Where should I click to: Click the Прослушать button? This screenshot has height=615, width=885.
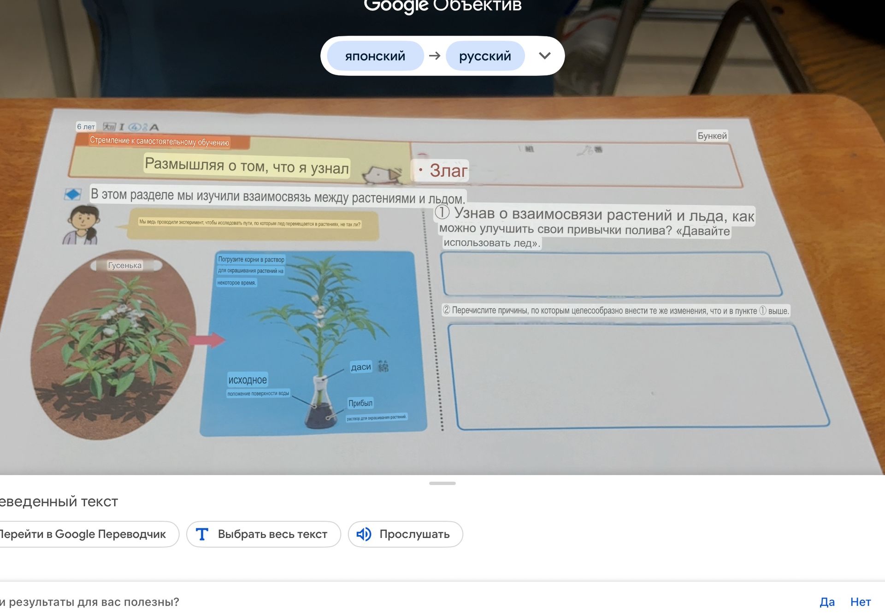click(406, 534)
